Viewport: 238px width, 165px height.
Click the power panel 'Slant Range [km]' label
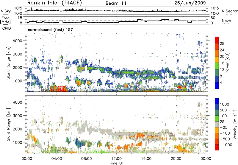tap(8, 63)
